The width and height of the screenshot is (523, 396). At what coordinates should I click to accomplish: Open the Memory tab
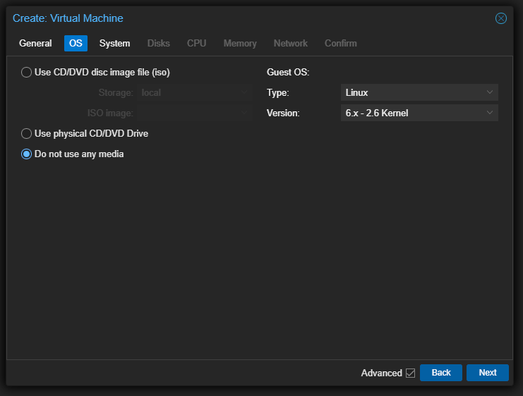point(240,43)
